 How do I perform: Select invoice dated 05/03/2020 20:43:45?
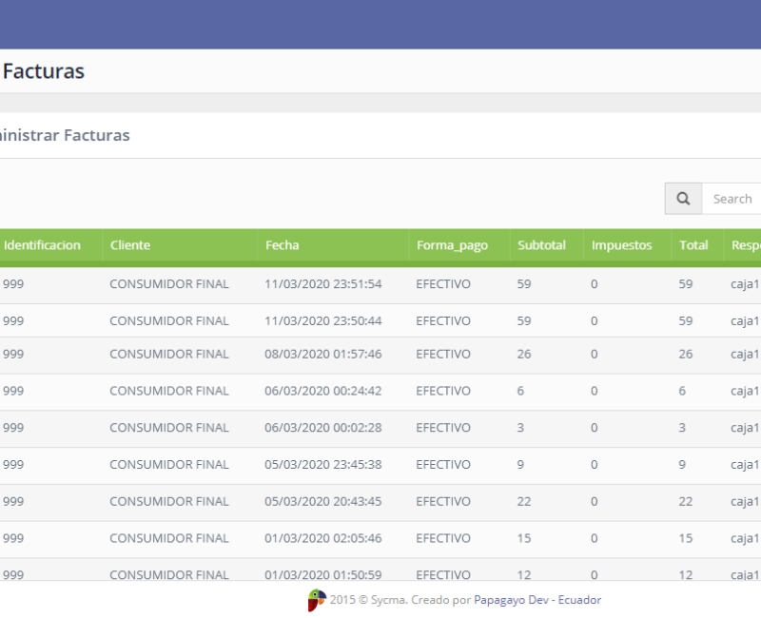point(323,502)
